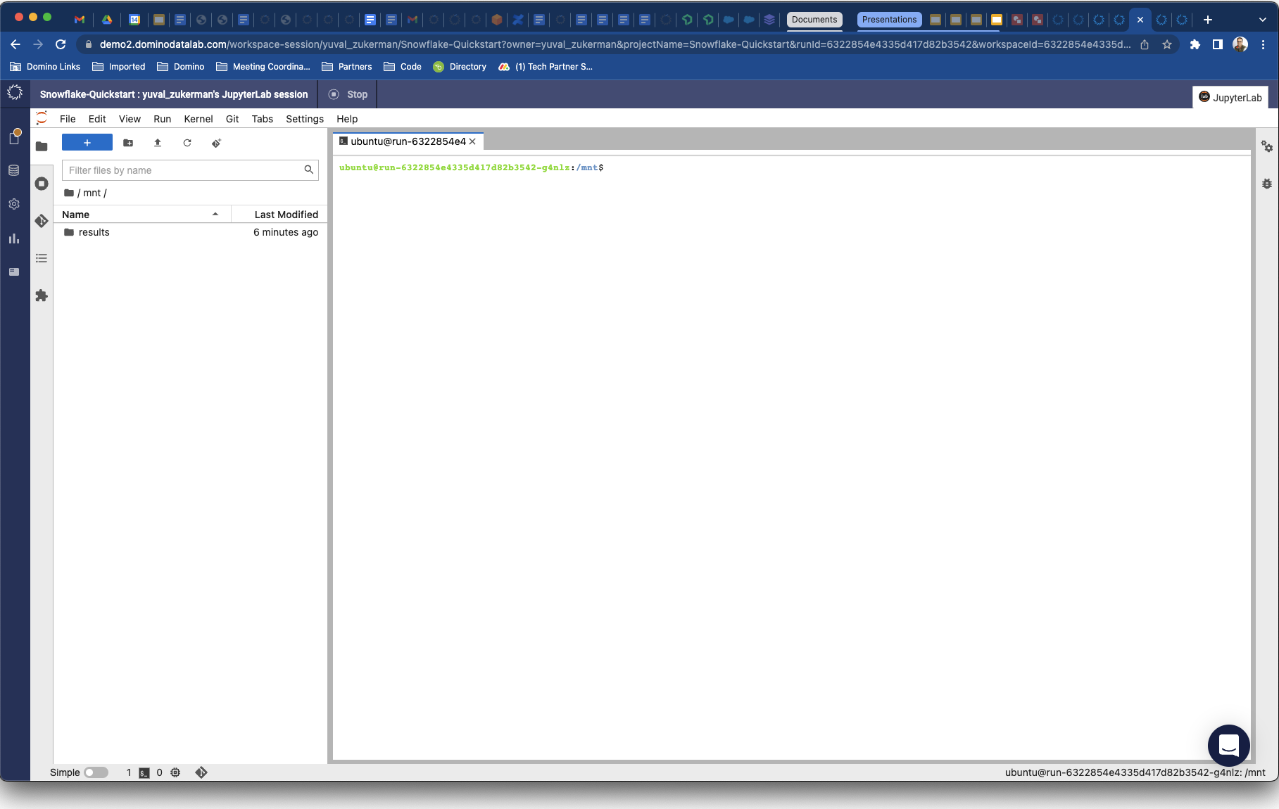Viewport: 1279px width, 809px height.
Task: Open the Domino data sources icon
Action: tap(14, 170)
